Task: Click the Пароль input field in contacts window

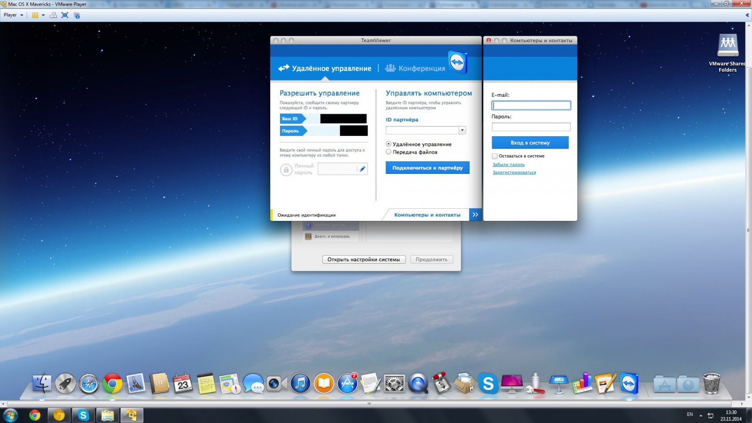Action: (531, 127)
